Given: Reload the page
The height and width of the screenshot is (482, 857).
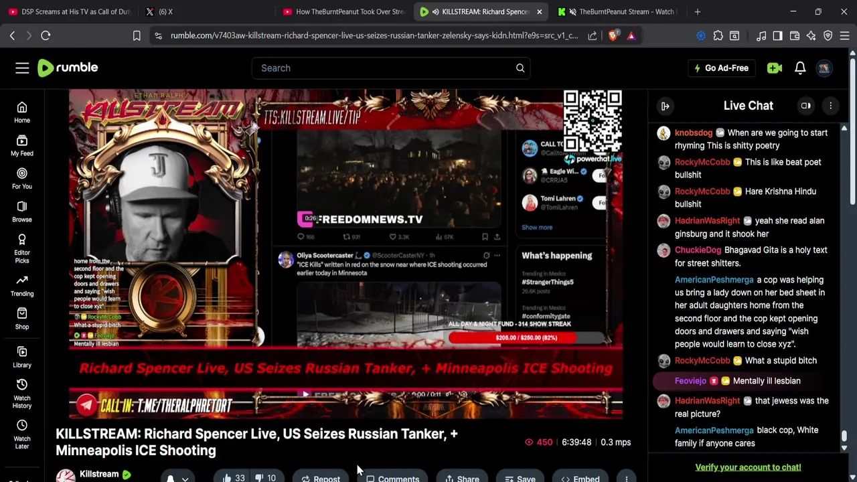Looking at the screenshot, I should click(46, 35).
